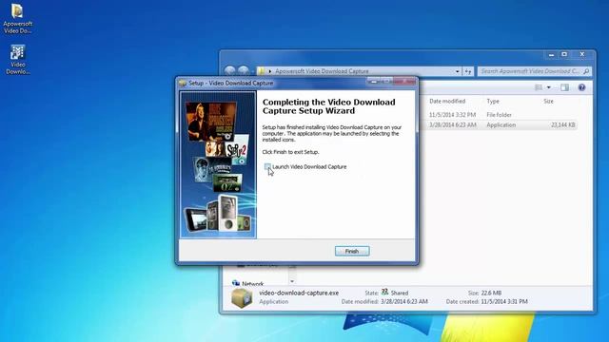
Task: Close the Setup wizard window
Action: point(404,81)
